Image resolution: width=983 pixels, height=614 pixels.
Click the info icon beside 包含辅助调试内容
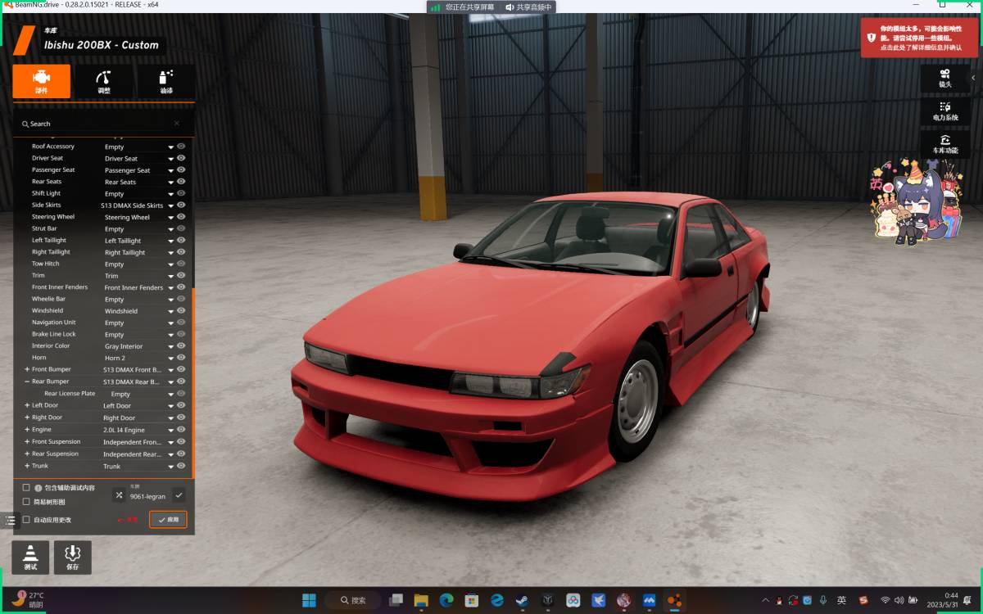(x=38, y=488)
